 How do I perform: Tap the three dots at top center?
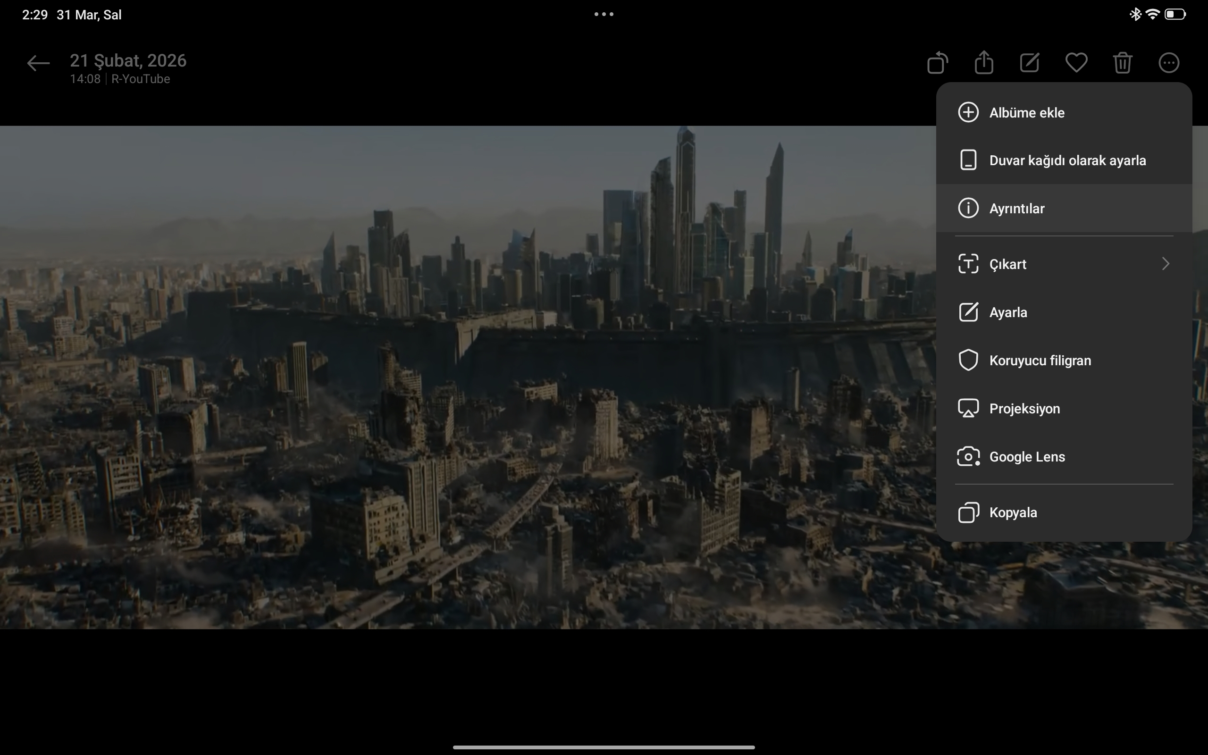604,15
